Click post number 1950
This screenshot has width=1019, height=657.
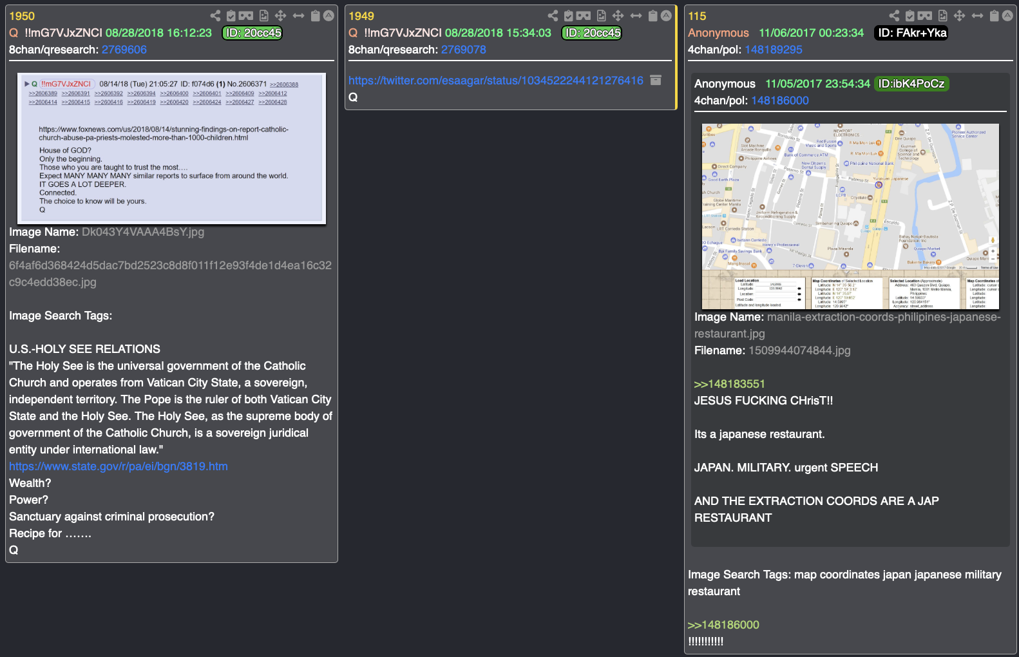pos(22,16)
